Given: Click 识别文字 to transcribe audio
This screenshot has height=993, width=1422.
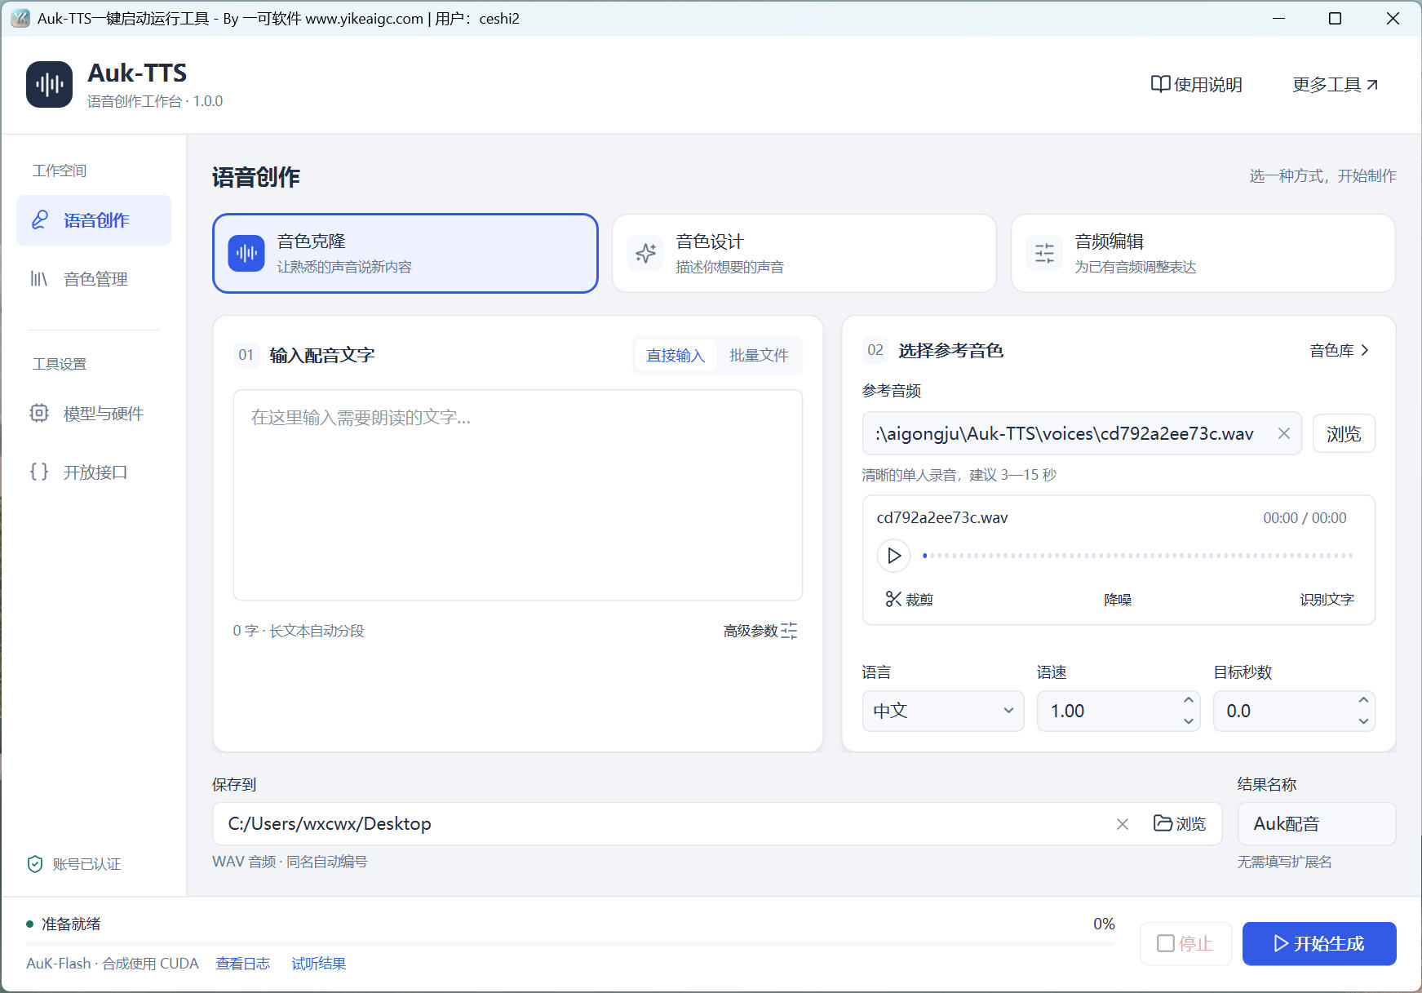Looking at the screenshot, I should (x=1327, y=600).
